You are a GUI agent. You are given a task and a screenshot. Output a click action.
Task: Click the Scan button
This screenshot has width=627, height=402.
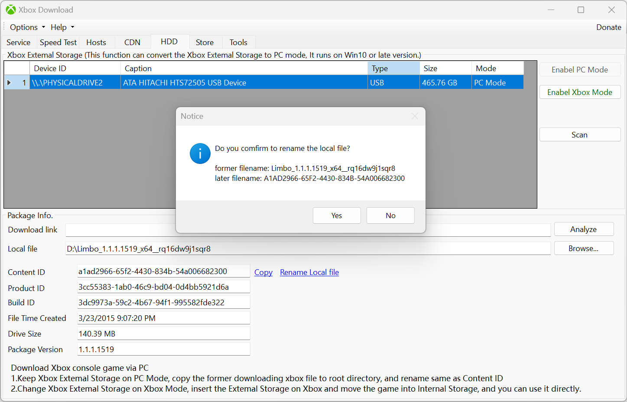[580, 135]
